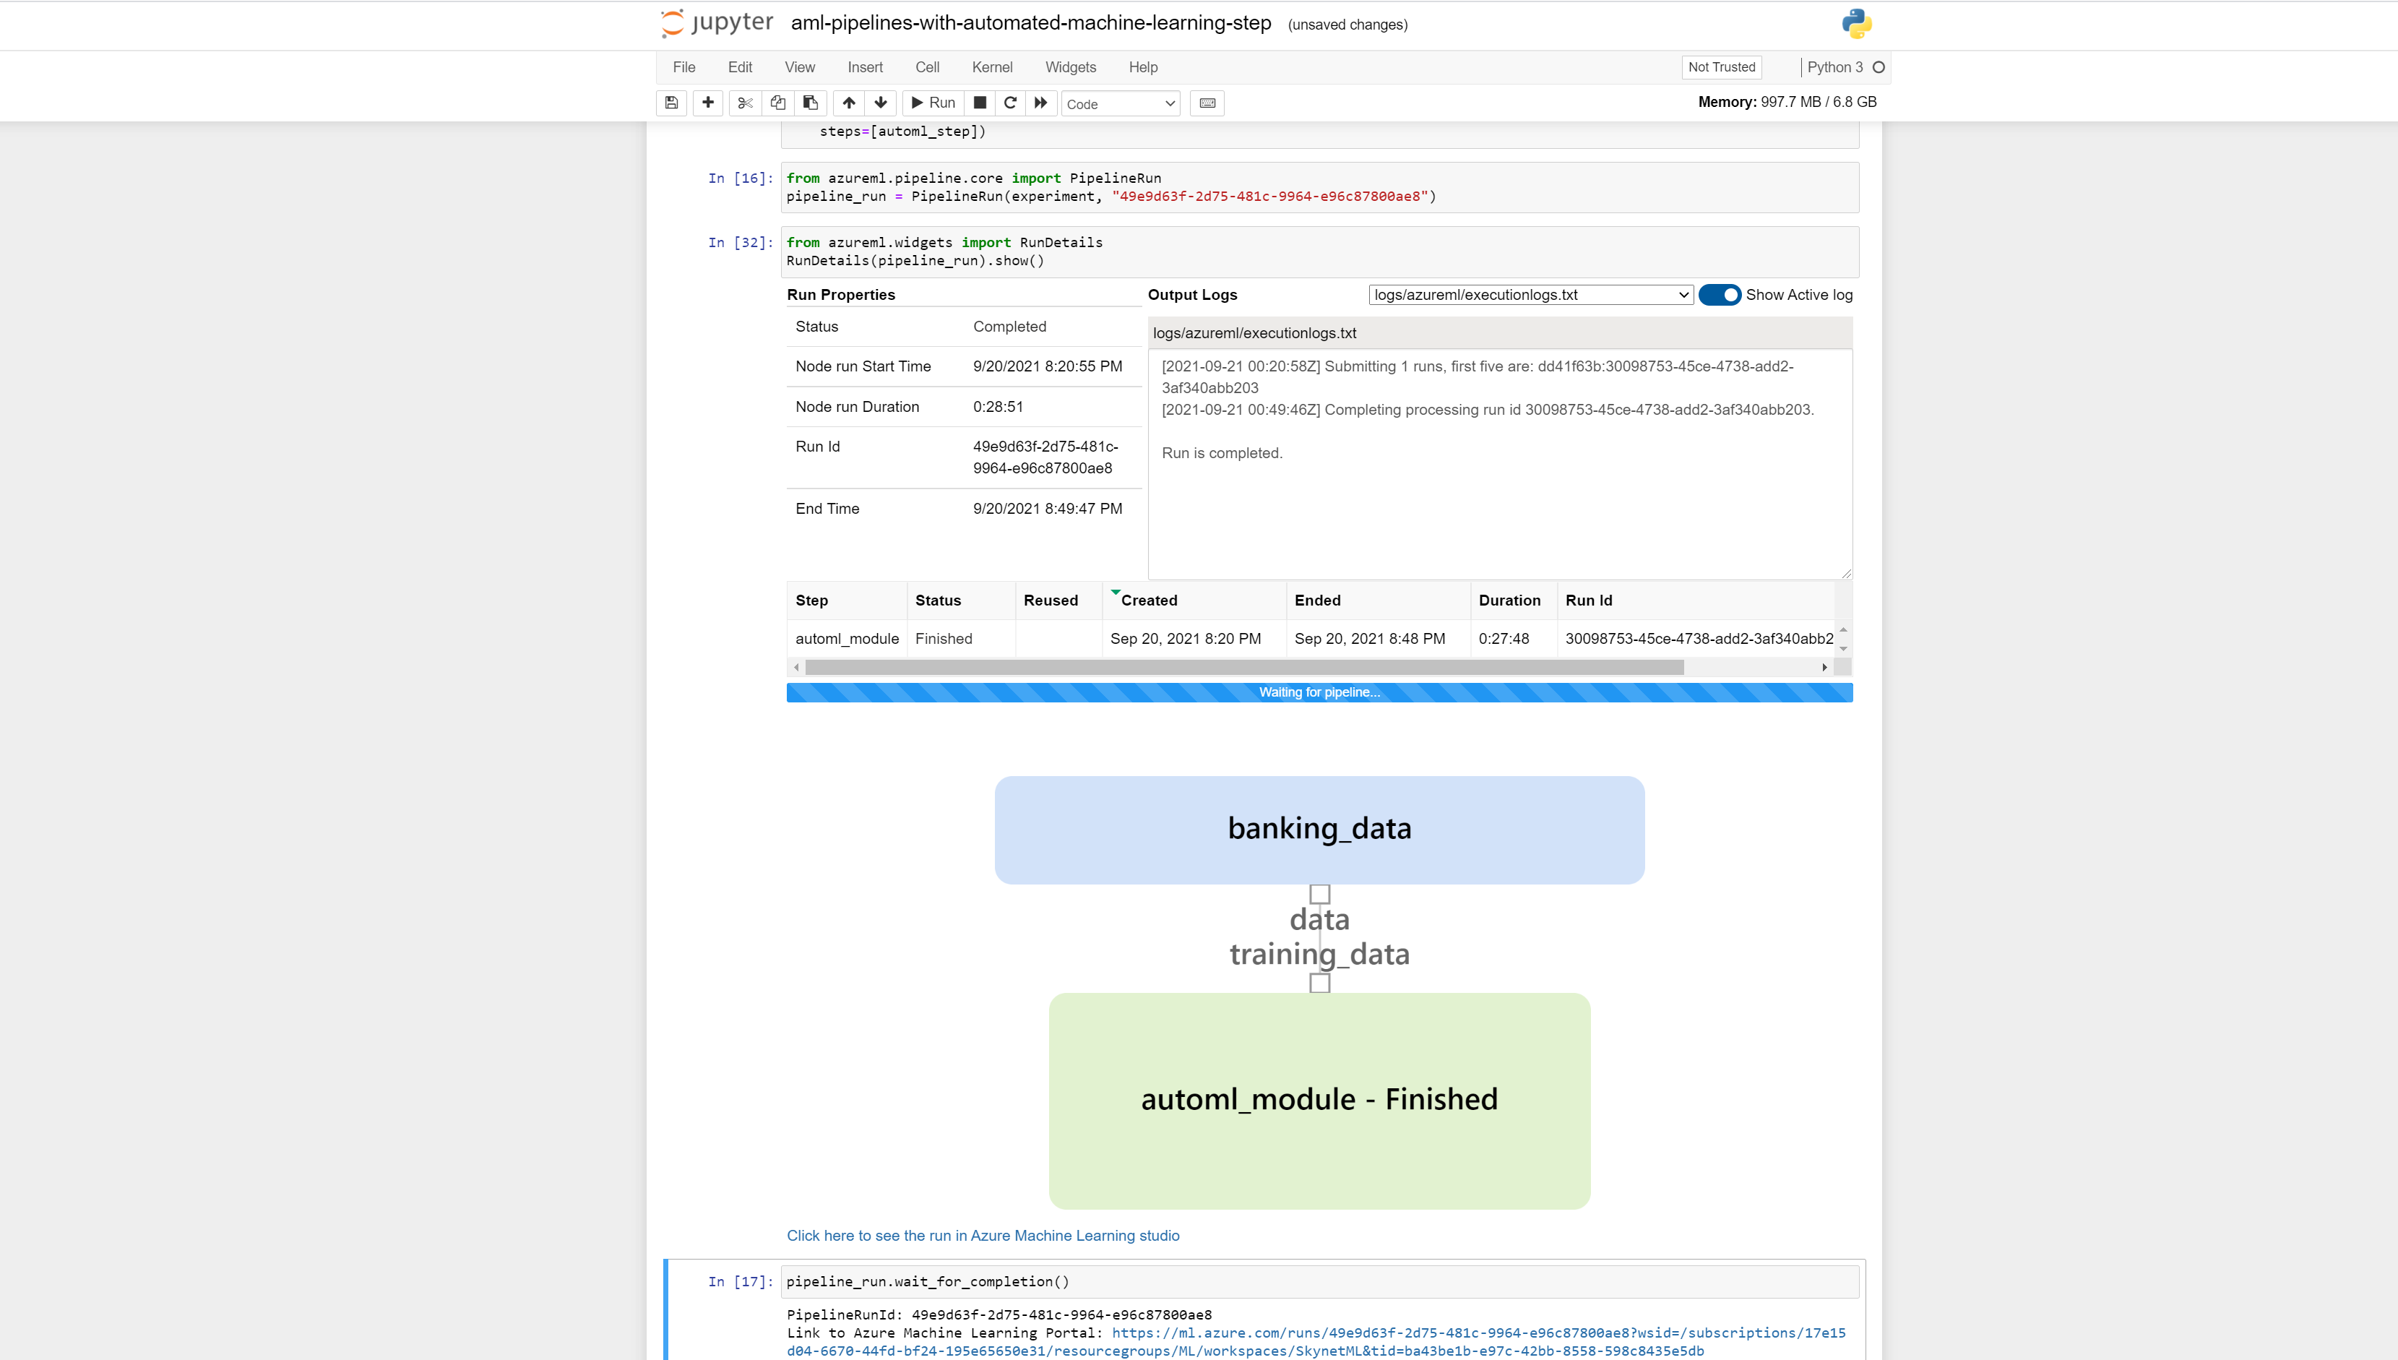Click the Waiting for pipeline progress bar
This screenshot has height=1360, width=2398.
pos(1319,692)
